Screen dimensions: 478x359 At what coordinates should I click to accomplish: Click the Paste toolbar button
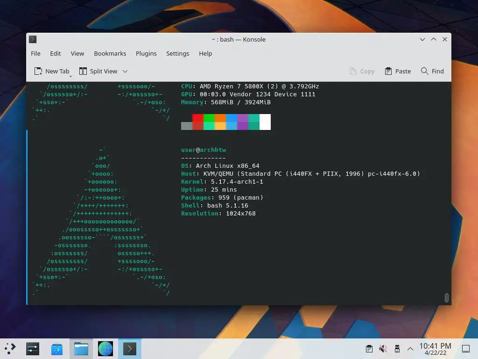[398, 71]
